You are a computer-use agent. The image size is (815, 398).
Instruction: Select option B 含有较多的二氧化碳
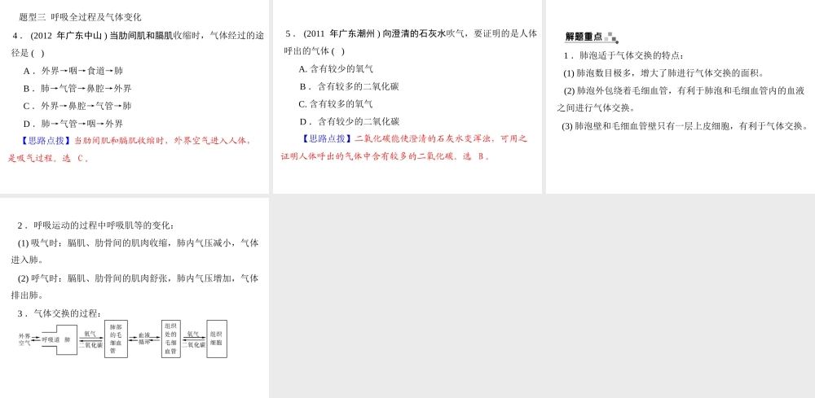(350, 86)
